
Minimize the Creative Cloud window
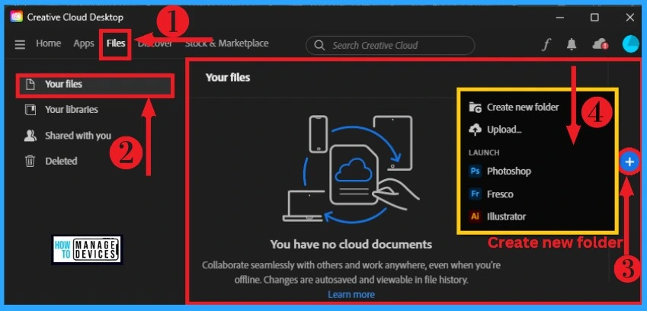tap(560, 18)
